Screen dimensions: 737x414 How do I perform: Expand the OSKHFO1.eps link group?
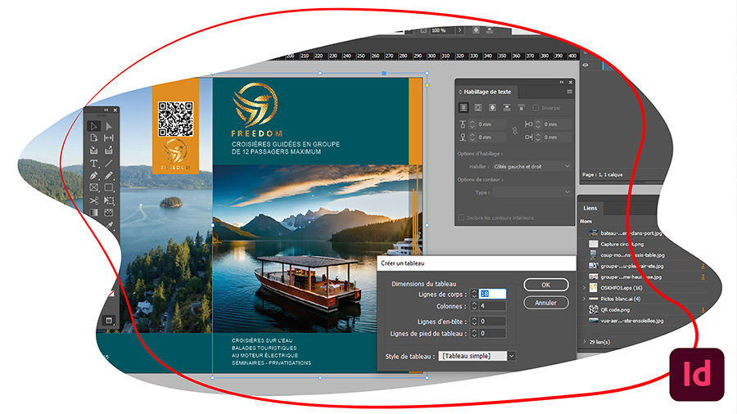coord(584,288)
